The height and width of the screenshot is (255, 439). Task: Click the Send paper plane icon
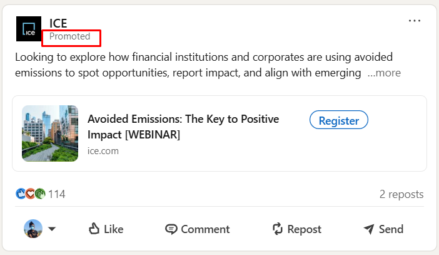pyautogui.click(x=369, y=229)
